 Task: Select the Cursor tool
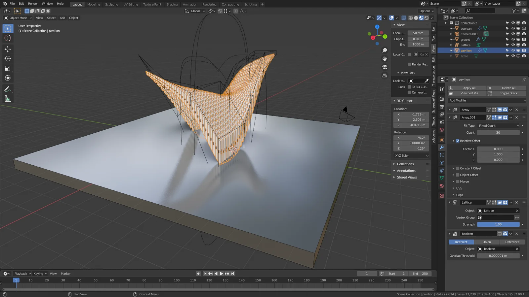tap(8, 38)
